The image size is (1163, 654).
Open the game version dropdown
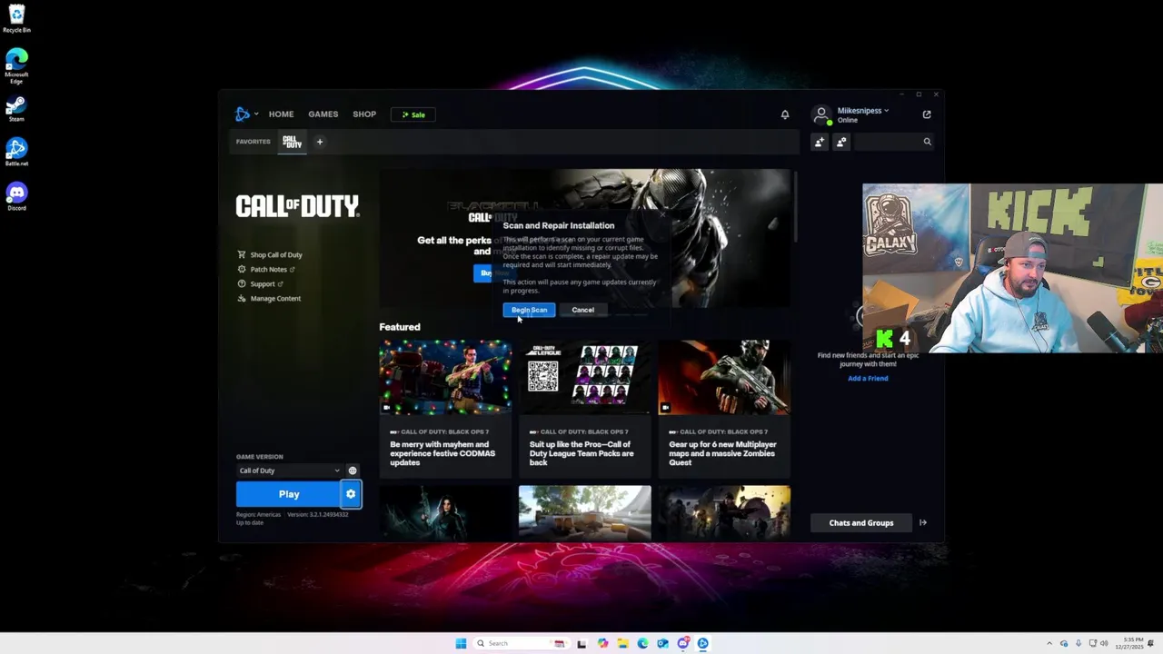pyautogui.click(x=289, y=471)
